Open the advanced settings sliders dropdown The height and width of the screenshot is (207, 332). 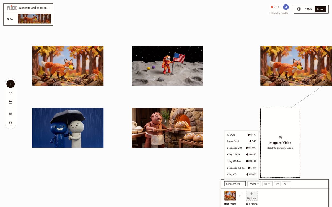coord(286,184)
